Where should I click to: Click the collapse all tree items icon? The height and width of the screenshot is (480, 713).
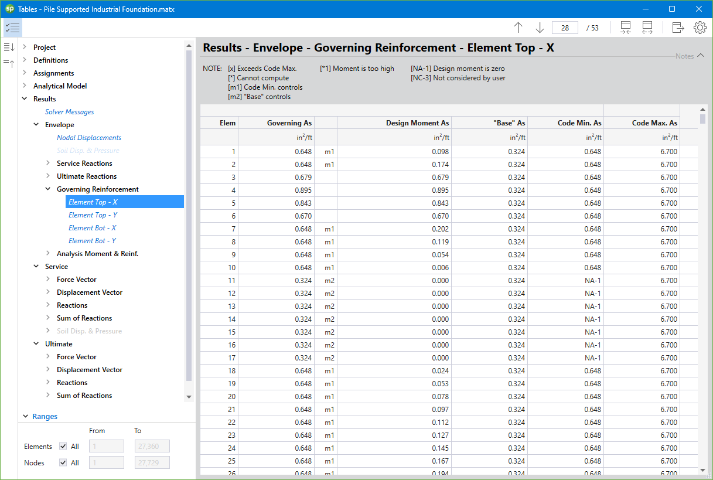click(x=9, y=63)
